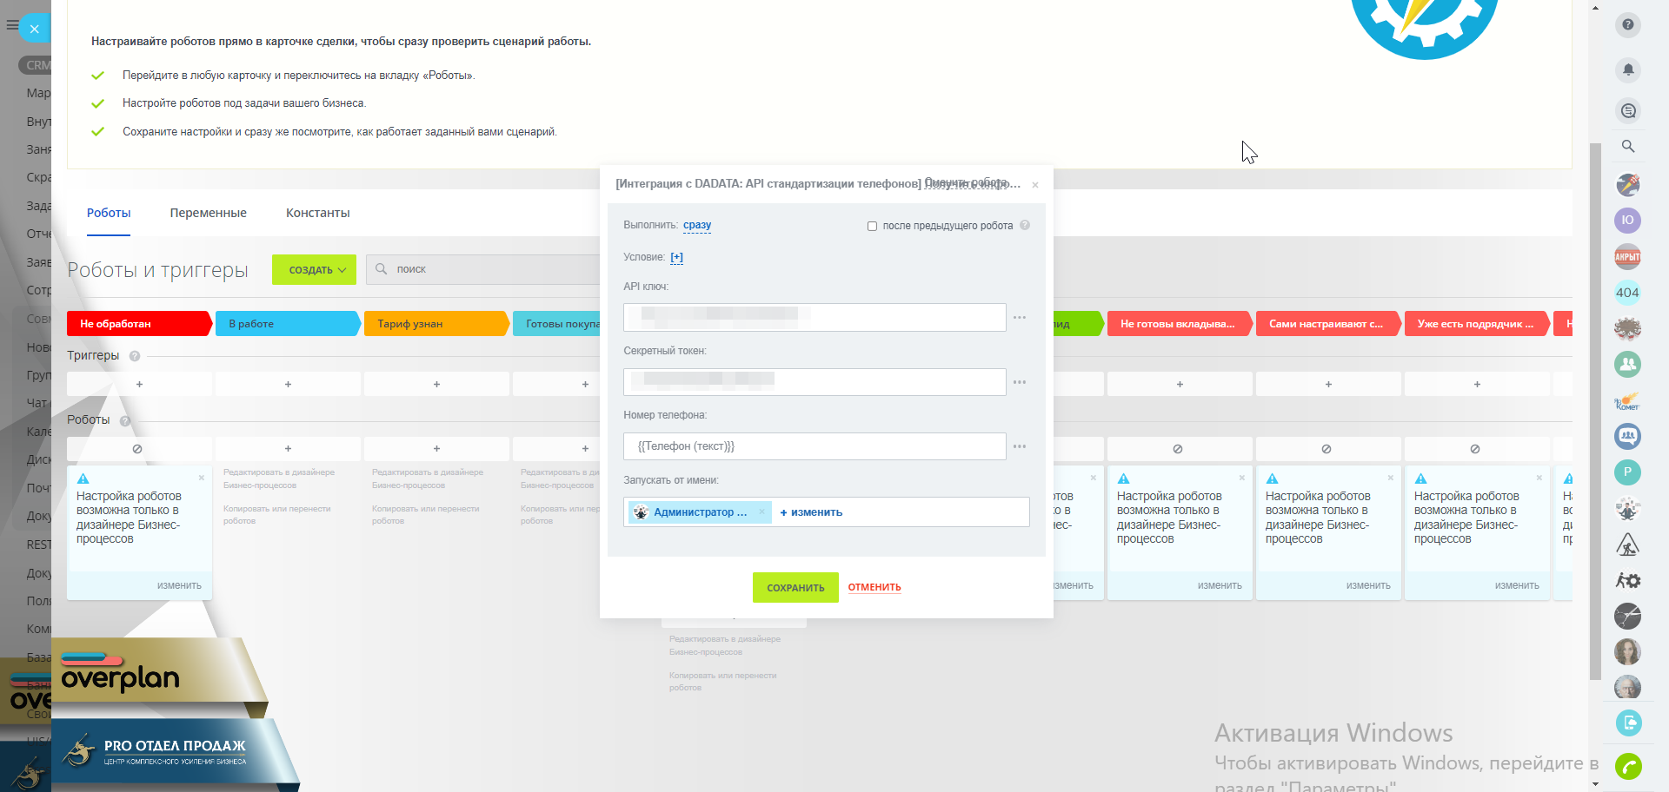The height and width of the screenshot is (792, 1669).
Task: Click 'изменить' on Уже есть подрядчик robot card
Action: pyautogui.click(x=1517, y=585)
